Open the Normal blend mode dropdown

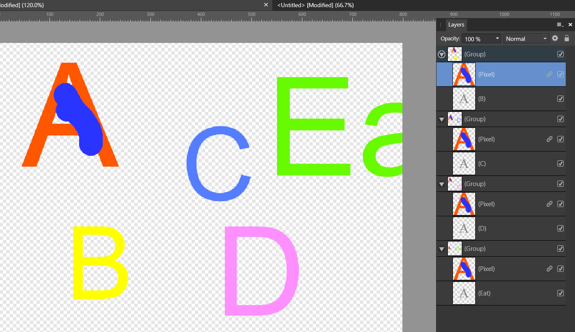click(x=526, y=39)
